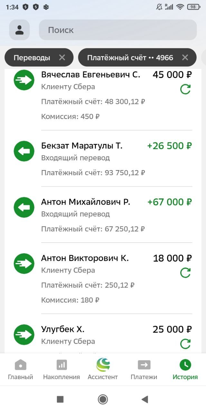Repeat the 25 000 ₽ transfer
This screenshot has height=413, width=206.
185,344
